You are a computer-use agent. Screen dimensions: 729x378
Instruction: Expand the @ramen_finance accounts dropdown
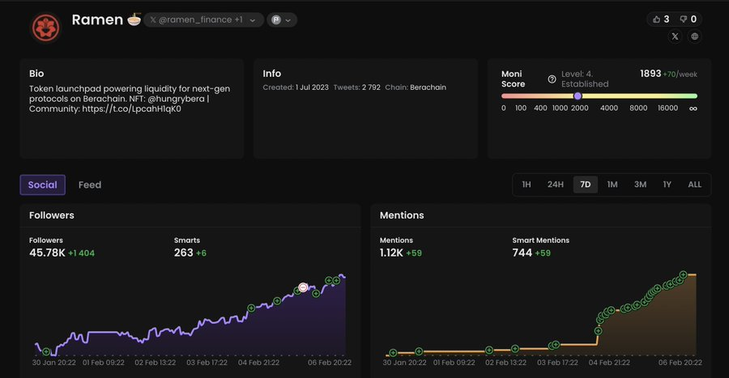point(253,19)
